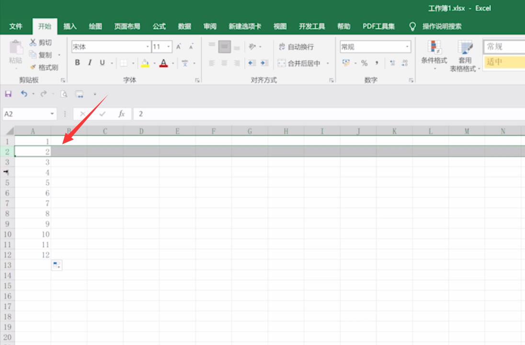Switch to the 插入 tab
Screen dimensions: 525x345
pos(69,26)
